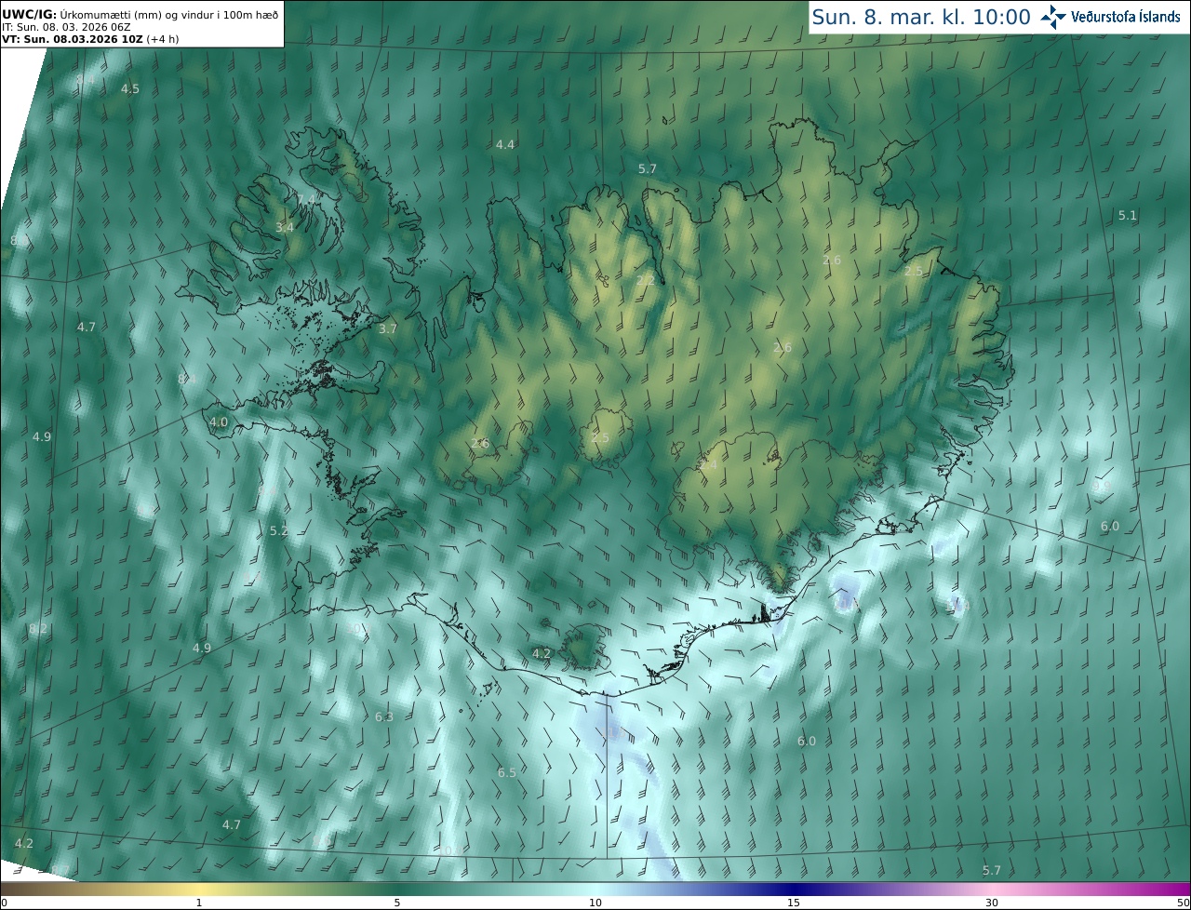Select the 'Sun. 8. mar. kl. 10:00' date label
Screen dimensions: 1191x910
point(921,17)
